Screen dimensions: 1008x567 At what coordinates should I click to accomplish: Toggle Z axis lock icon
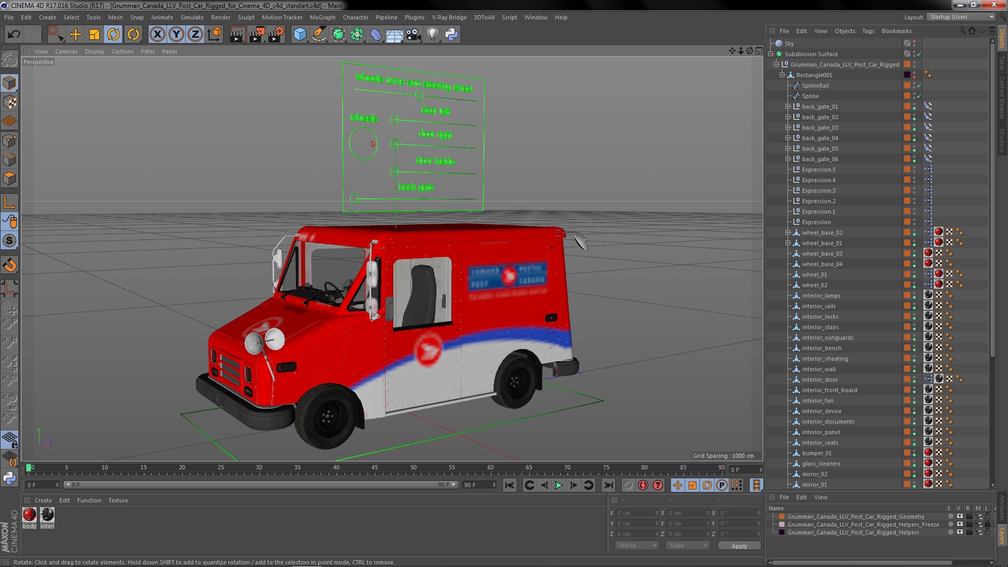[195, 35]
